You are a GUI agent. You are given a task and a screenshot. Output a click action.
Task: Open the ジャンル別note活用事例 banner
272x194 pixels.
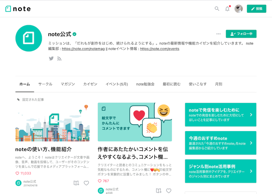221,171
